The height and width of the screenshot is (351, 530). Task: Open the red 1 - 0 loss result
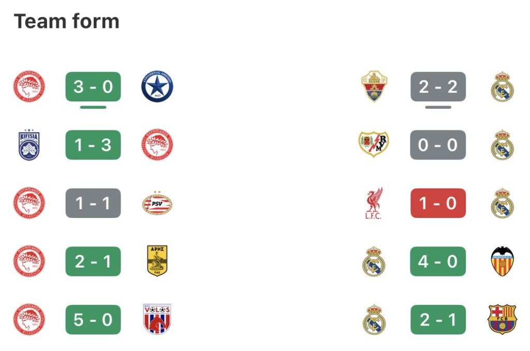coord(438,203)
